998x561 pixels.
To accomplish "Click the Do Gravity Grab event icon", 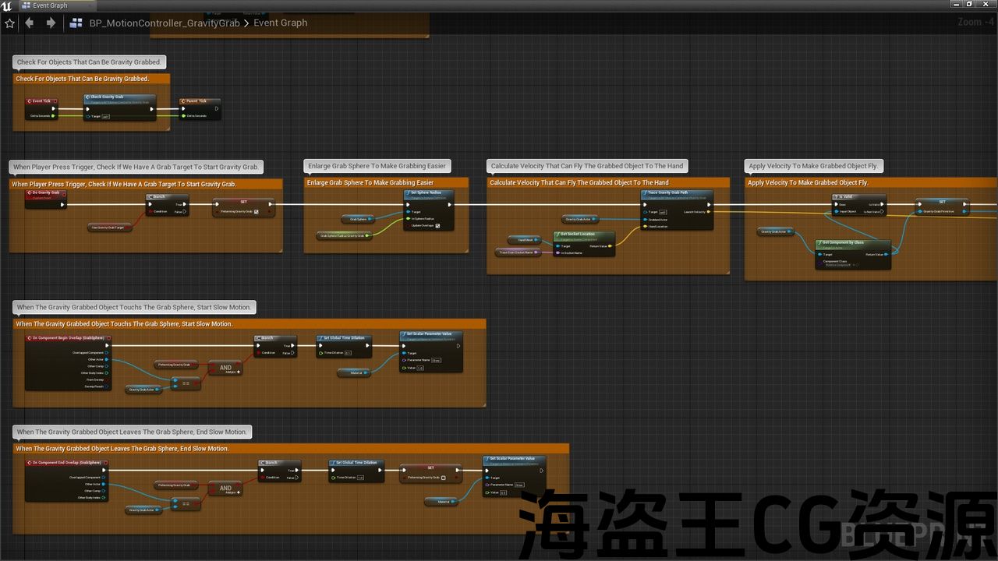I will 30,192.
